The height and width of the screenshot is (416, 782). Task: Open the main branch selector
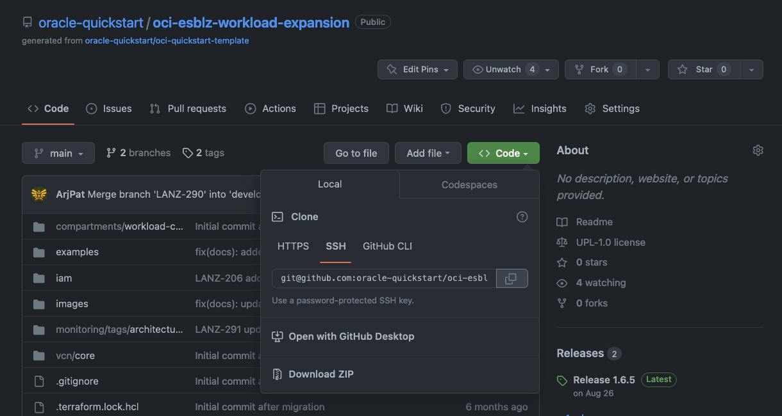(58, 152)
